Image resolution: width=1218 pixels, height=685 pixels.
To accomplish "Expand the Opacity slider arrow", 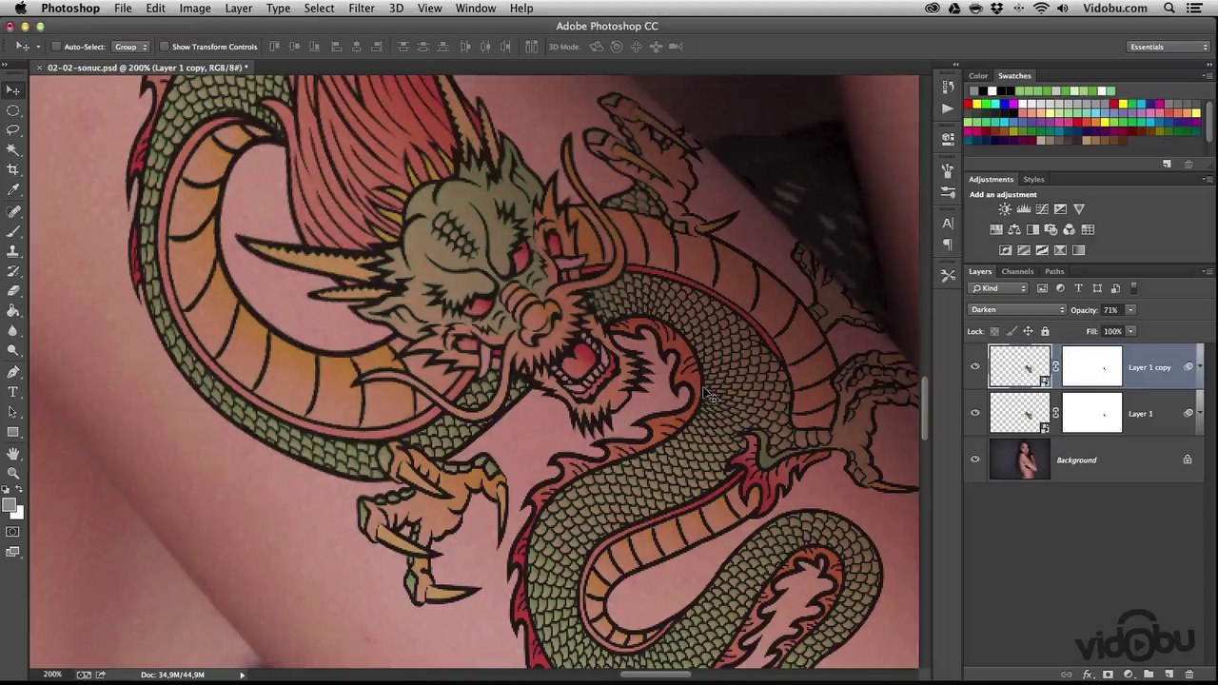I will tap(1130, 310).
